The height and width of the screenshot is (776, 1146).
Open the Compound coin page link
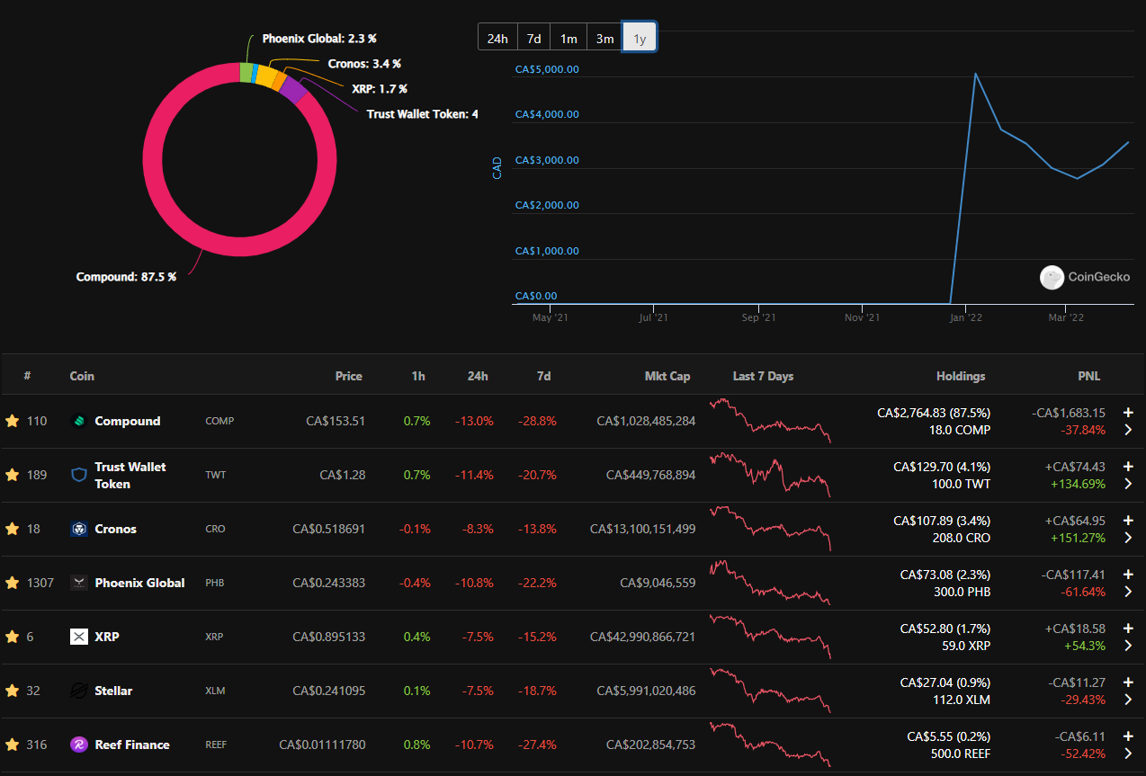pos(128,421)
